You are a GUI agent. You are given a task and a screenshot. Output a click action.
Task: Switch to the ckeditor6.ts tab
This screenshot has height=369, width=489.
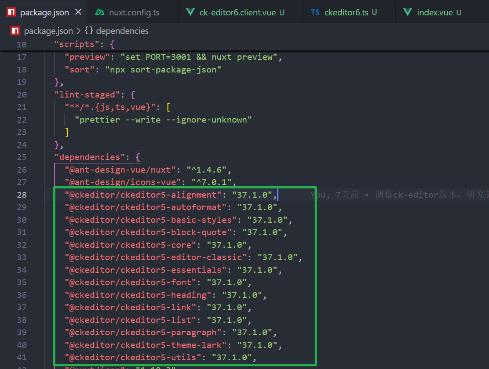click(x=350, y=12)
